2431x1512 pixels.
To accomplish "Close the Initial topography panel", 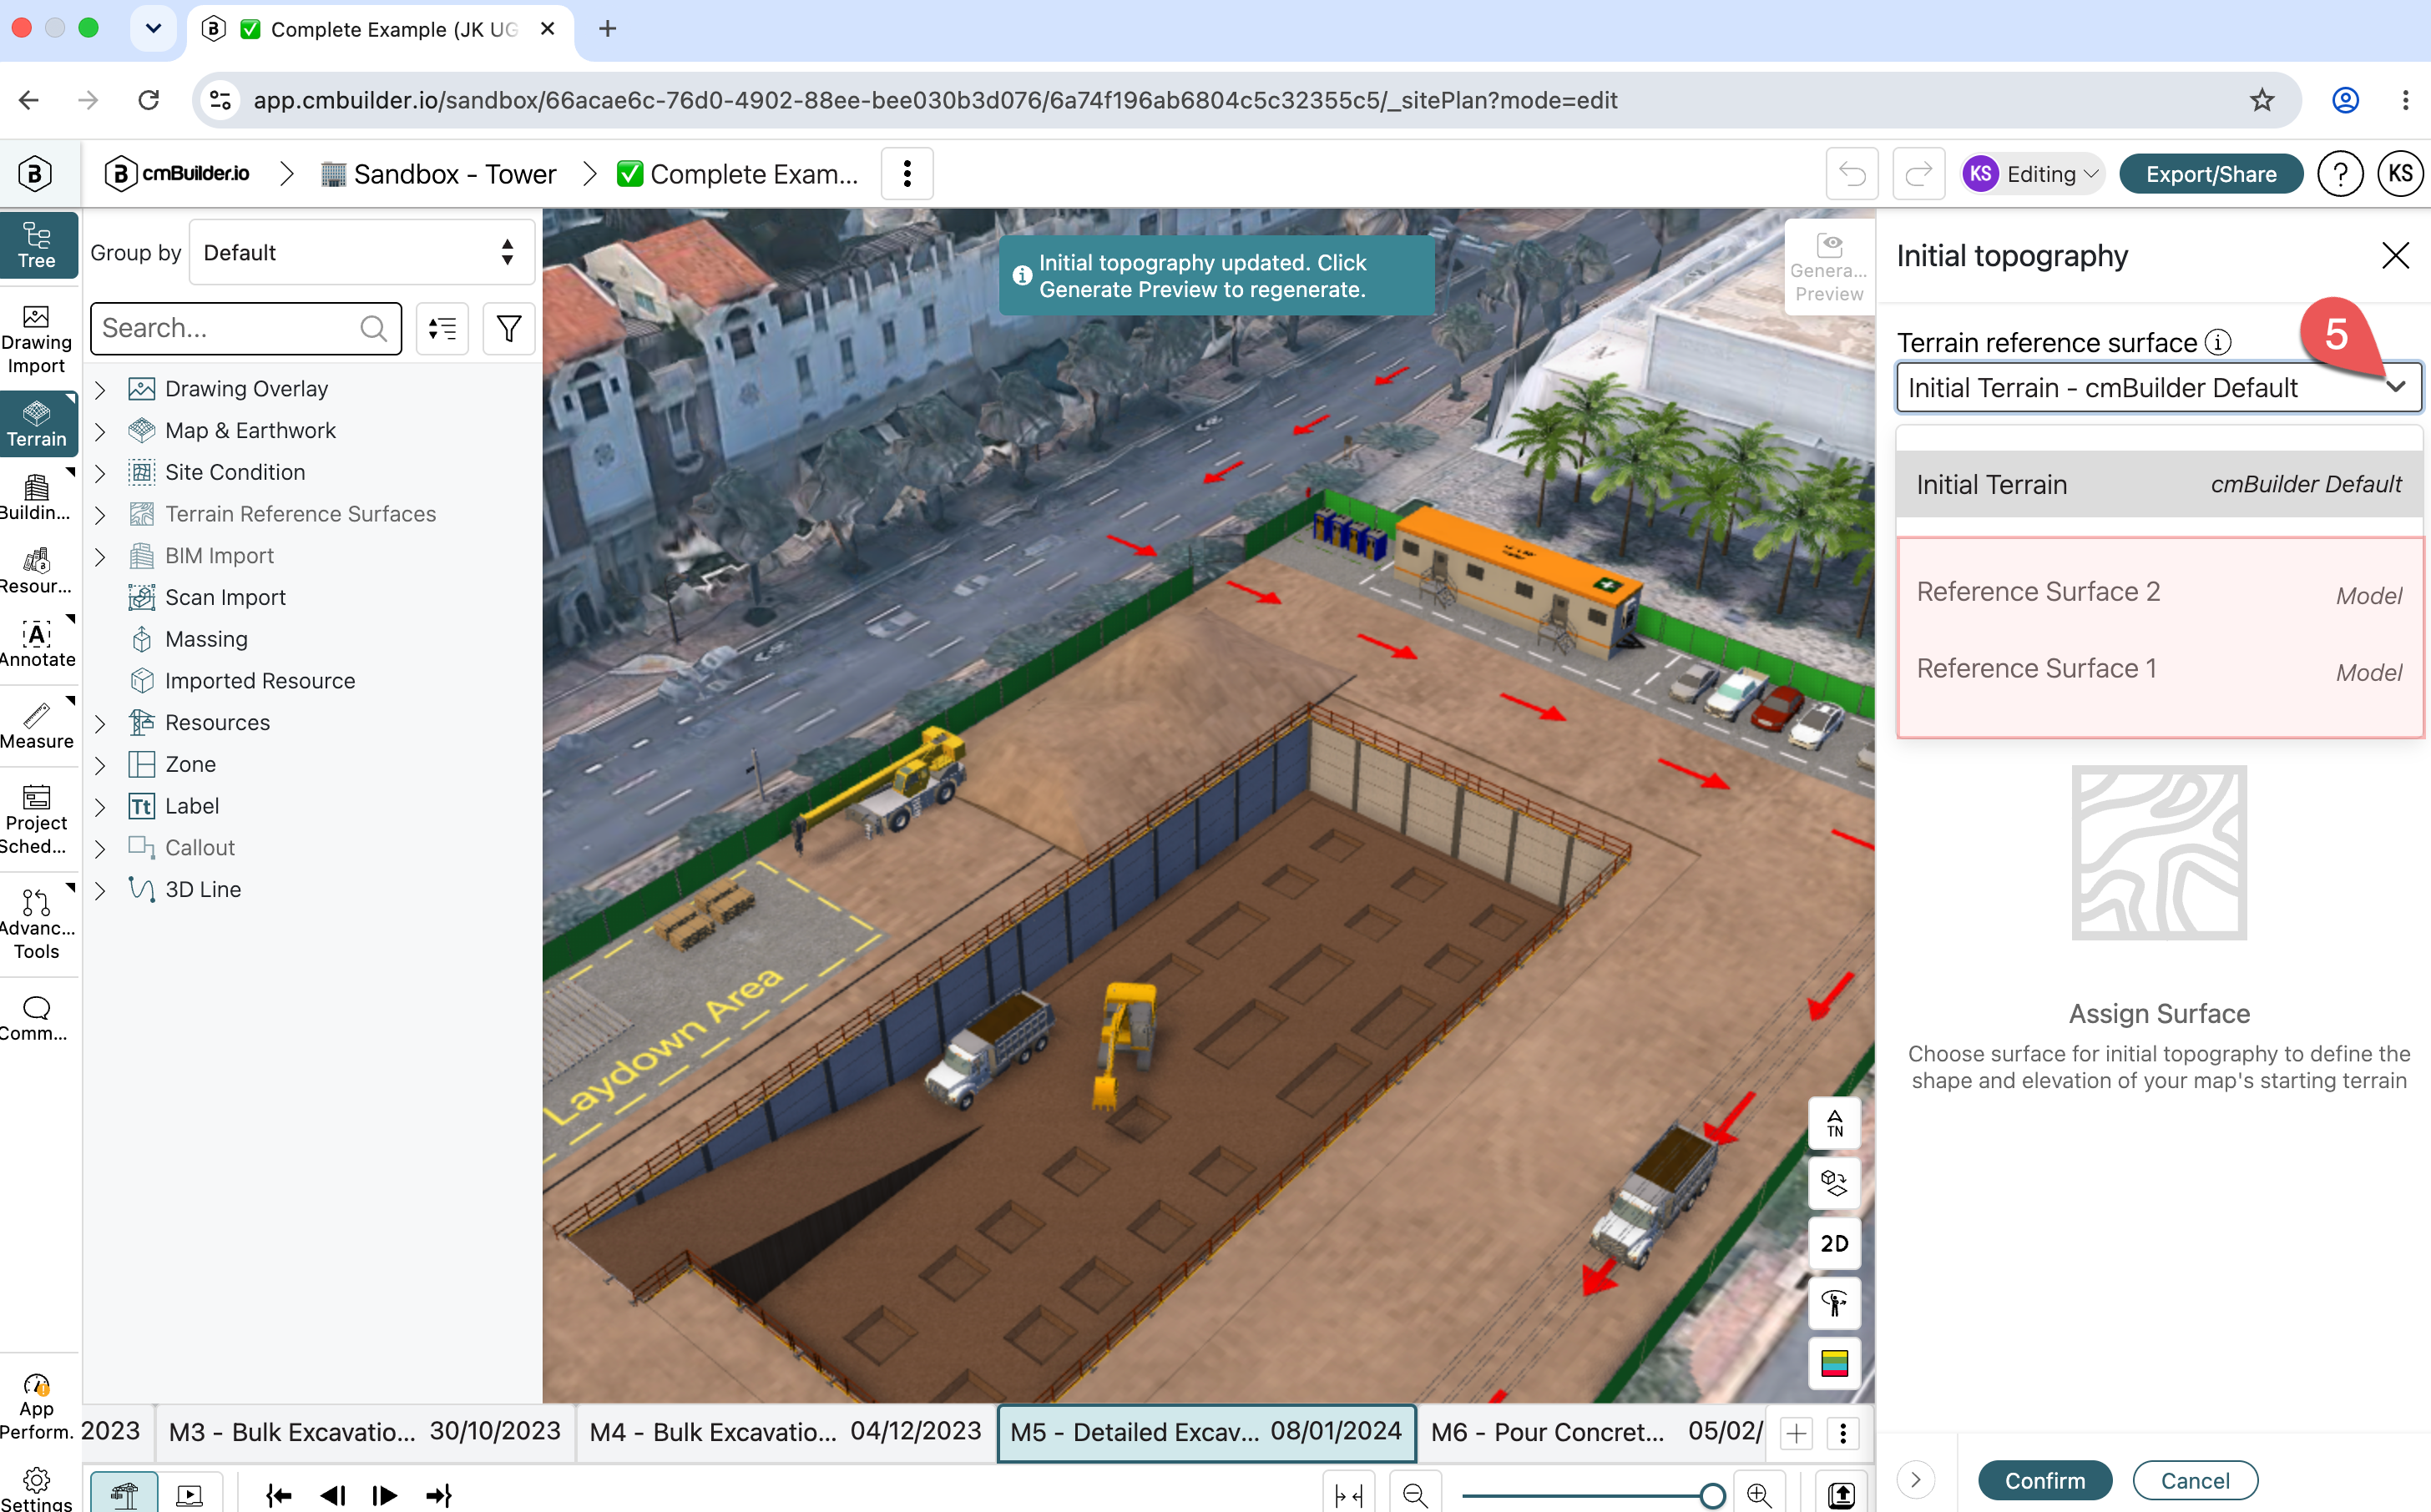I will point(2395,256).
